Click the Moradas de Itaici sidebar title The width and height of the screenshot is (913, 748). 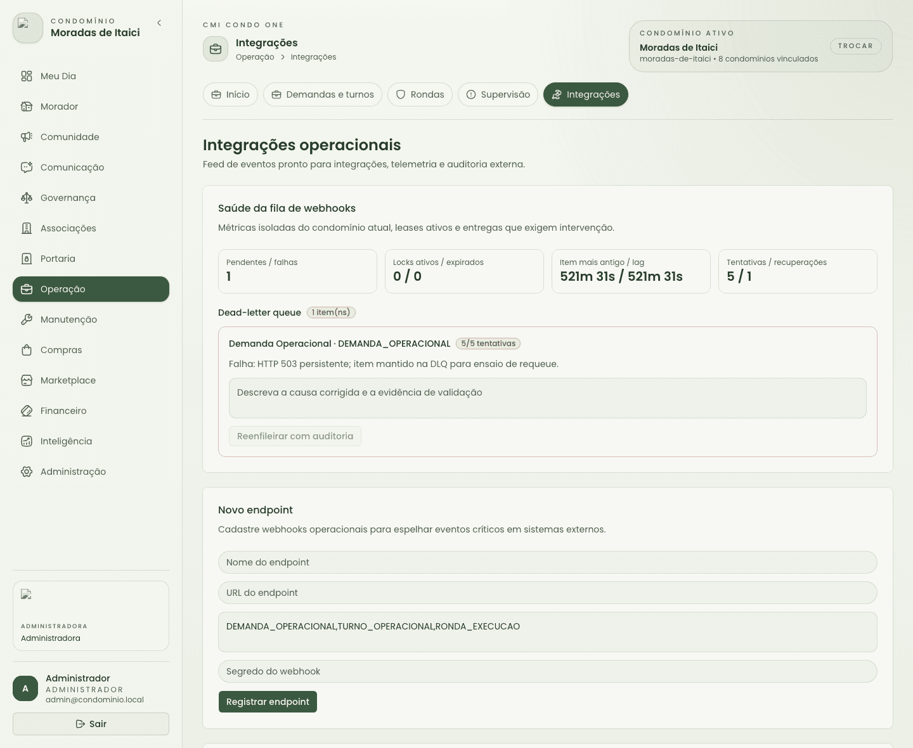(x=95, y=32)
